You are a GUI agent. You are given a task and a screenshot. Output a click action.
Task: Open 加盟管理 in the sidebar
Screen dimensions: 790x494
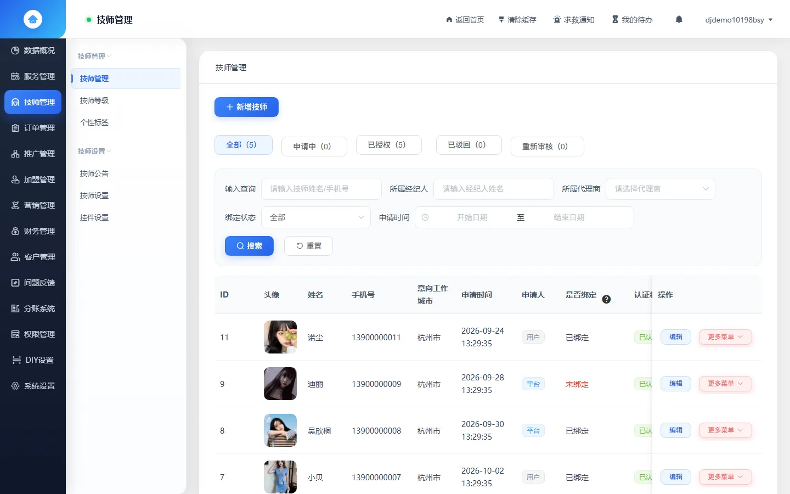[x=33, y=179]
